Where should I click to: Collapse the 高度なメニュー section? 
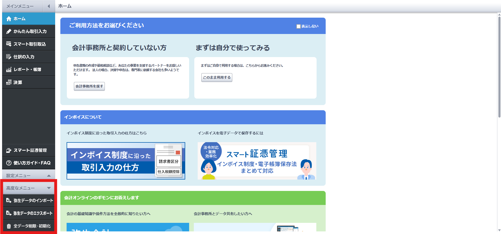49,188
